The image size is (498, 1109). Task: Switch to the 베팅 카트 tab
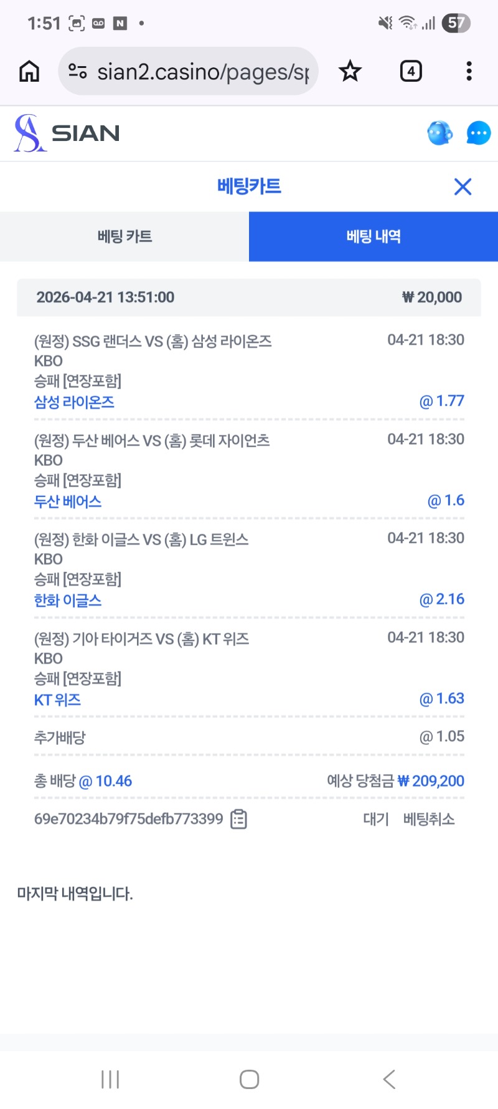click(x=125, y=236)
